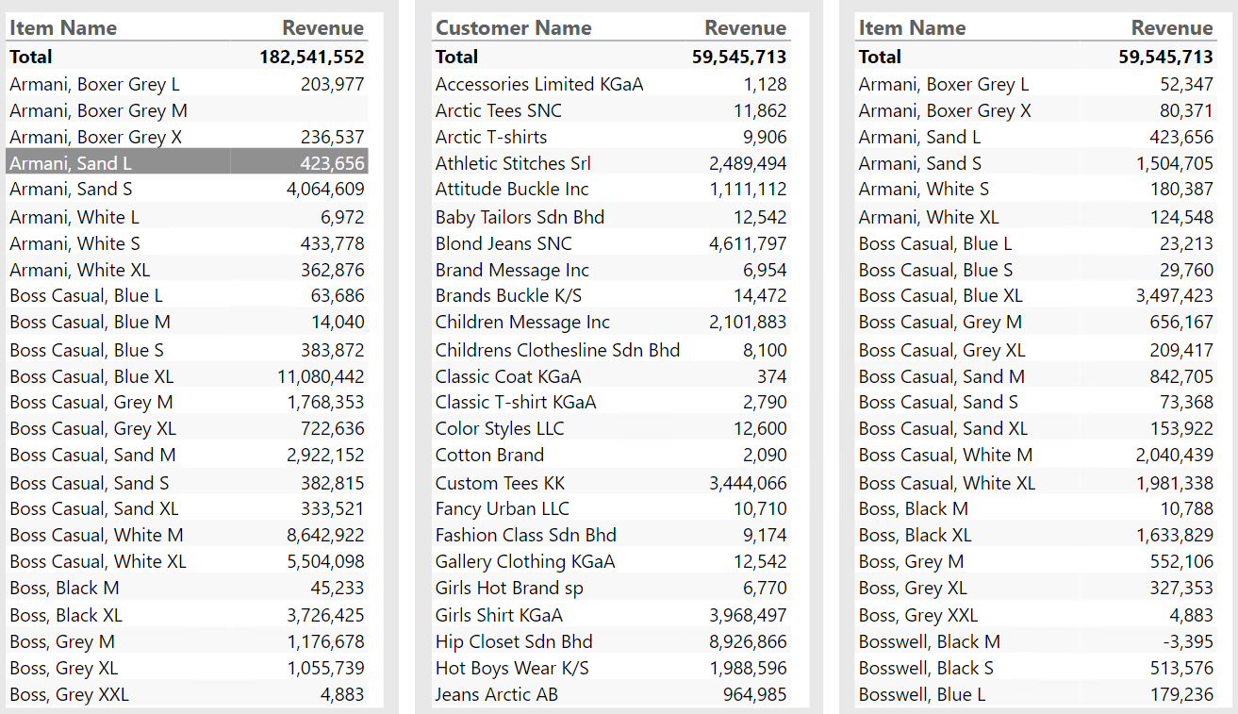Select Baby Tailors Sdn Bhd

[520, 217]
